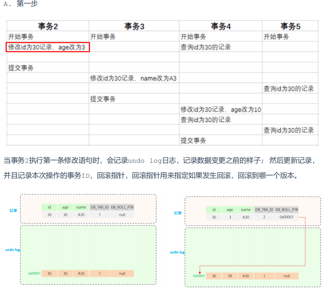Click the '记录' label beside the DB_TRX_ID 1 record
The image size is (326, 288).
(x=13, y=211)
